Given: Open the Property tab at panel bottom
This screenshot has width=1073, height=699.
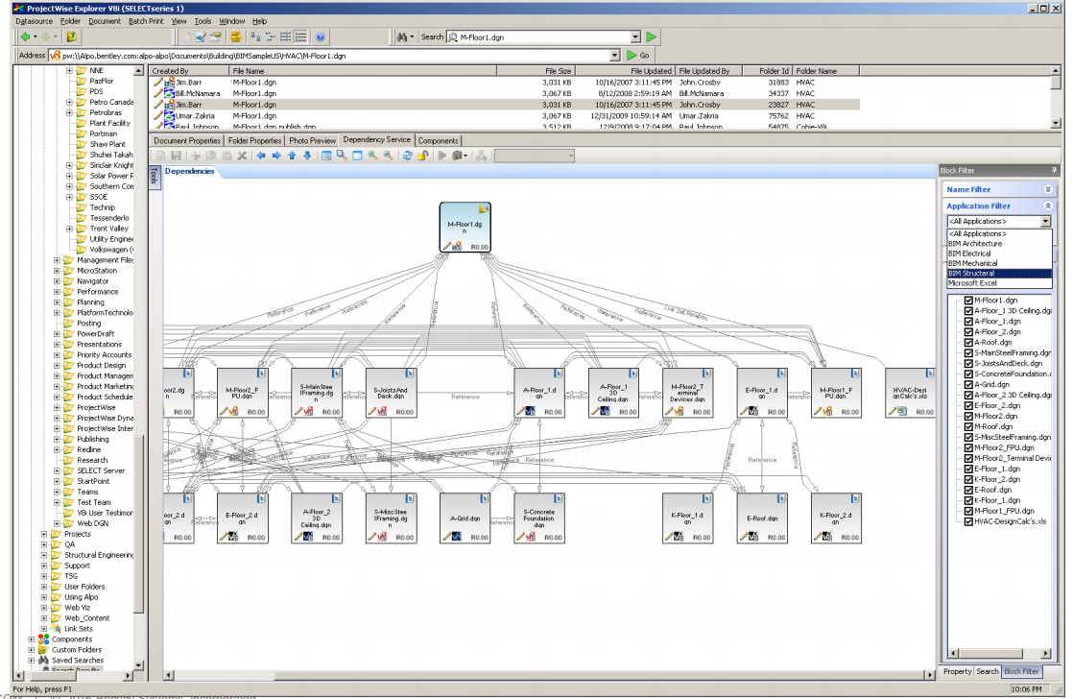Looking at the screenshot, I should coord(958,671).
